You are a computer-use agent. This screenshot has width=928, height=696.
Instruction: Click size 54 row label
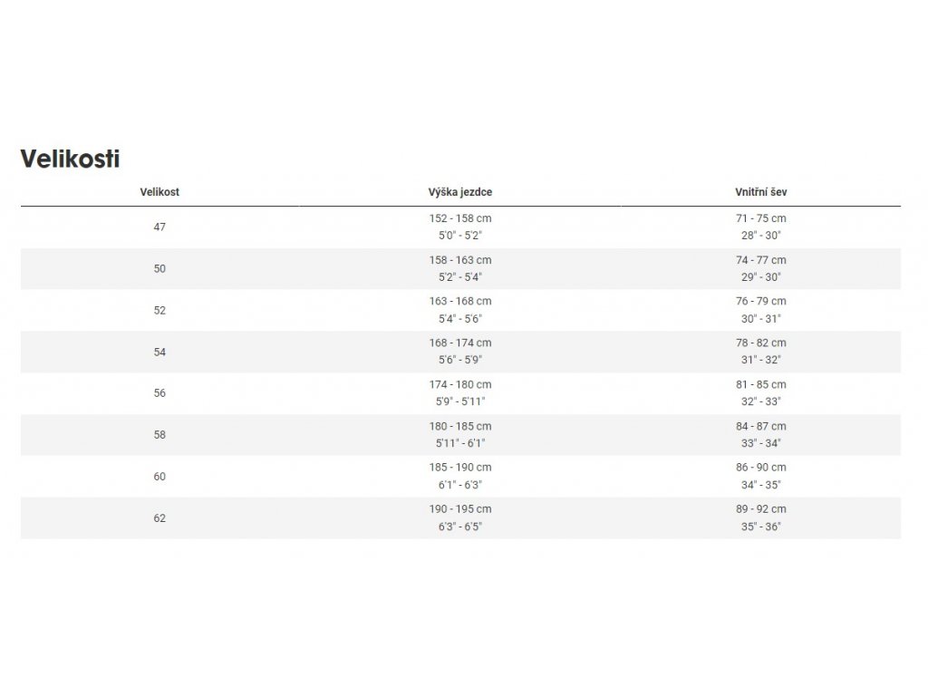click(159, 353)
